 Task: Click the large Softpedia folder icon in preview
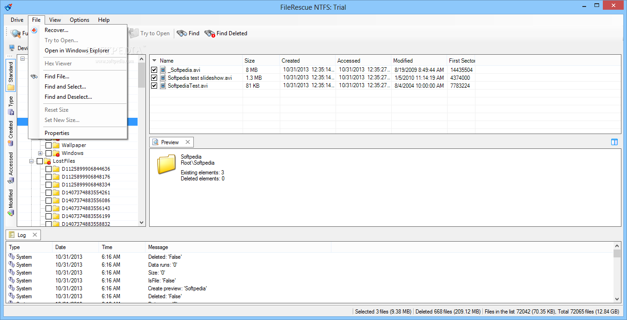point(166,164)
